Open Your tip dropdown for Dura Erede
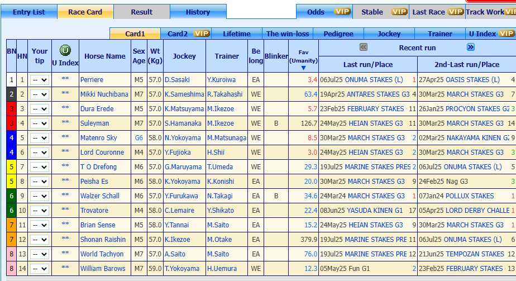Viewport: 516px width, 281px height. pos(40,109)
